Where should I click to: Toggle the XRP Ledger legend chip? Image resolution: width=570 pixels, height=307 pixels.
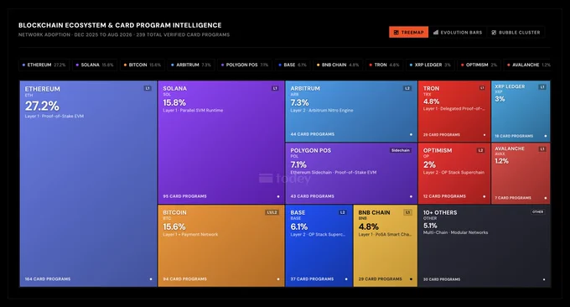pos(430,65)
